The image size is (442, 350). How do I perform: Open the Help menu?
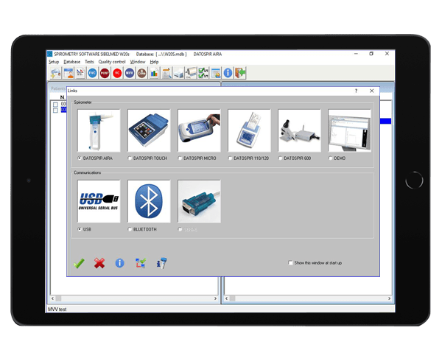[x=154, y=62]
